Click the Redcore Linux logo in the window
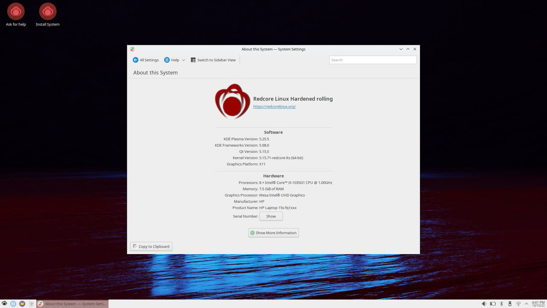 232,101
